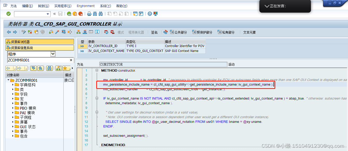Open the Environment menu
The height and width of the screenshot is (151, 348).
pos(86,6)
